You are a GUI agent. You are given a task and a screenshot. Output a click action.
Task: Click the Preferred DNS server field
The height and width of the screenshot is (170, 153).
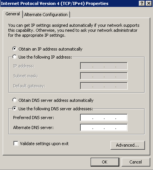(104, 118)
